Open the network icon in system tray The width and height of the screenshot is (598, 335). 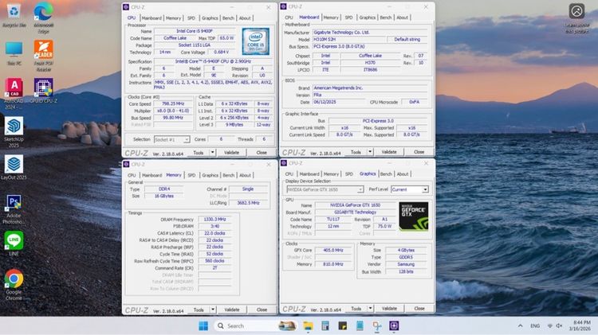click(x=550, y=326)
